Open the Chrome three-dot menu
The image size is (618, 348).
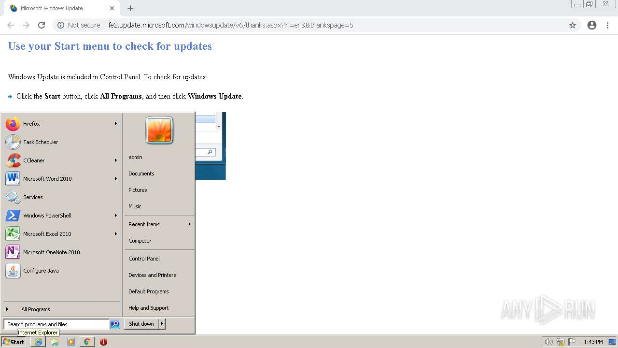point(608,25)
